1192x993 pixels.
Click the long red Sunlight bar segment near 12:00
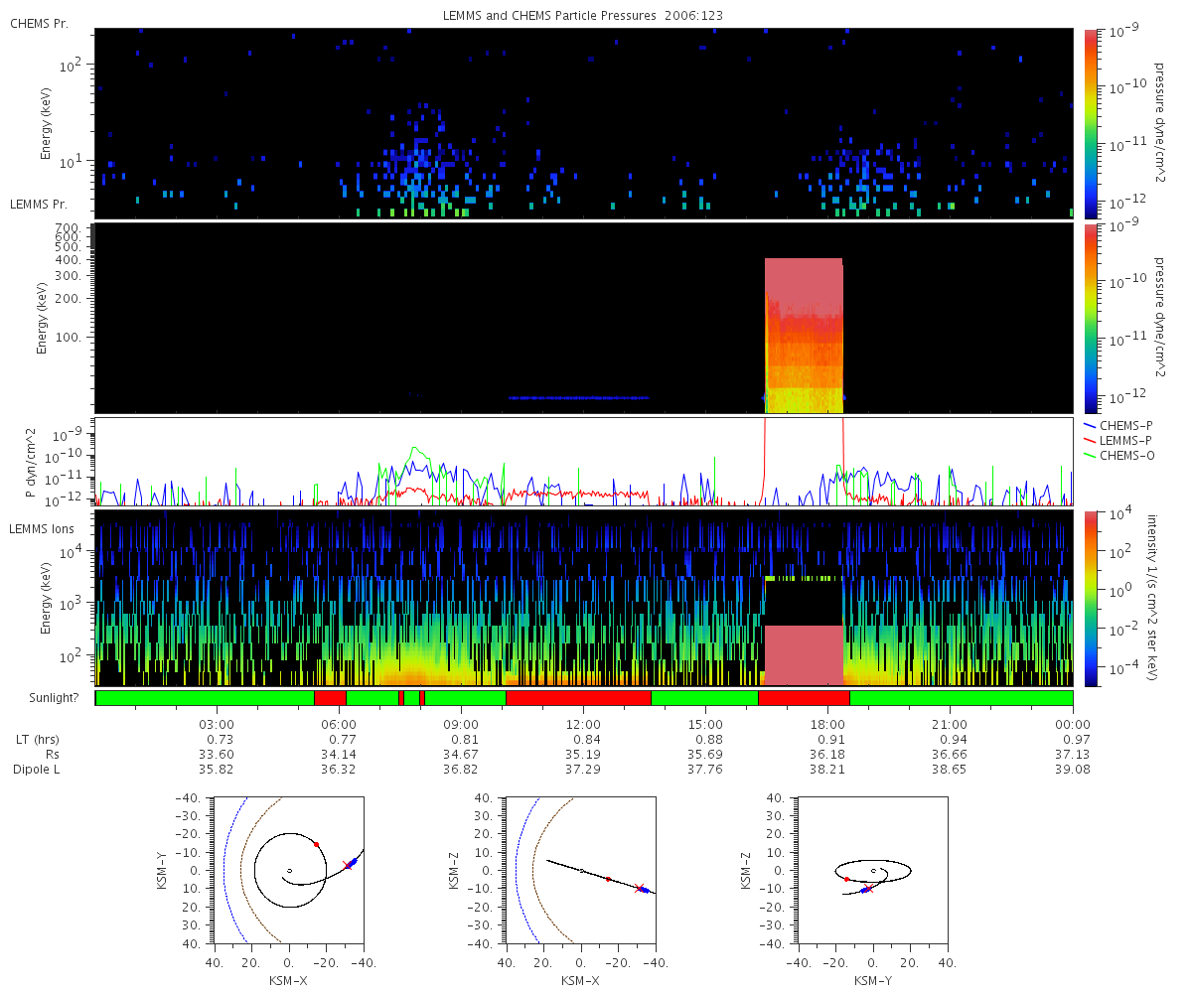pyautogui.click(x=578, y=698)
